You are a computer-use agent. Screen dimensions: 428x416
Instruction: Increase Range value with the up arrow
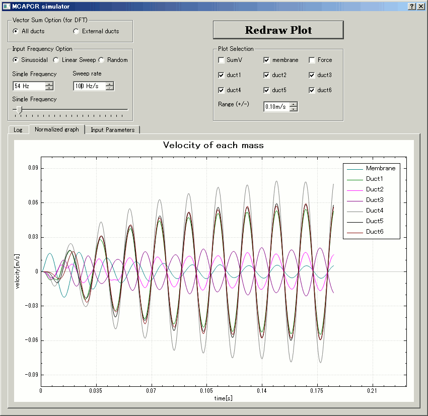pos(294,104)
